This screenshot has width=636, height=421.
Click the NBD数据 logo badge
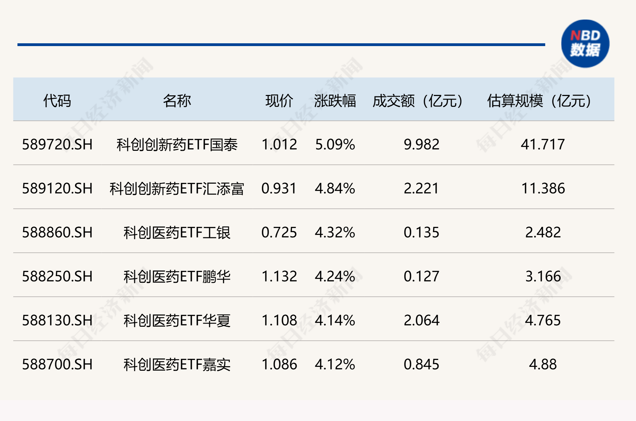585,44
